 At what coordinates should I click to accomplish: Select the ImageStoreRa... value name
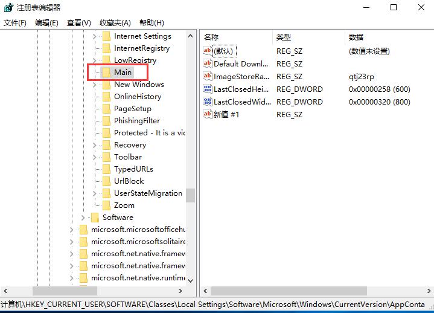[241, 77]
